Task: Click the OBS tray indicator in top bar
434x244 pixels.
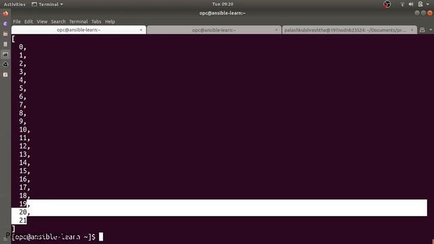Action: pyautogui.click(x=387, y=4)
